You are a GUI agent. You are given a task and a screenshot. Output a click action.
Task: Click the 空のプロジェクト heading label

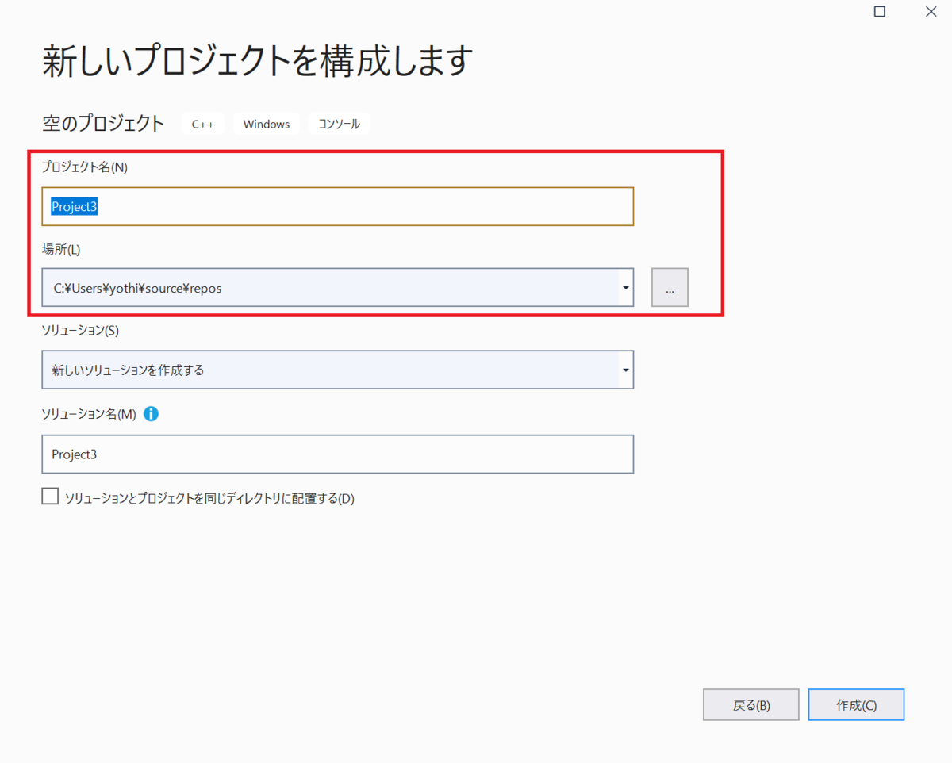coord(103,123)
